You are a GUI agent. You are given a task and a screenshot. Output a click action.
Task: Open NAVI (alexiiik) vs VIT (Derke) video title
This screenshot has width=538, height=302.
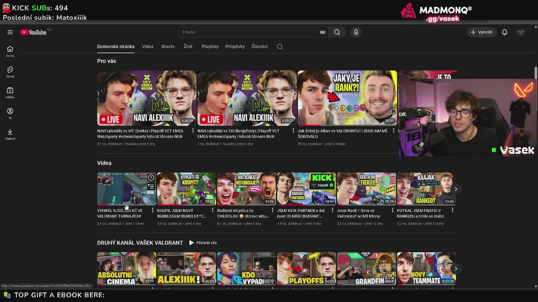pos(140,134)
